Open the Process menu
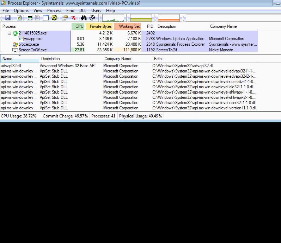The image size is (281, 243). [54, 11]
